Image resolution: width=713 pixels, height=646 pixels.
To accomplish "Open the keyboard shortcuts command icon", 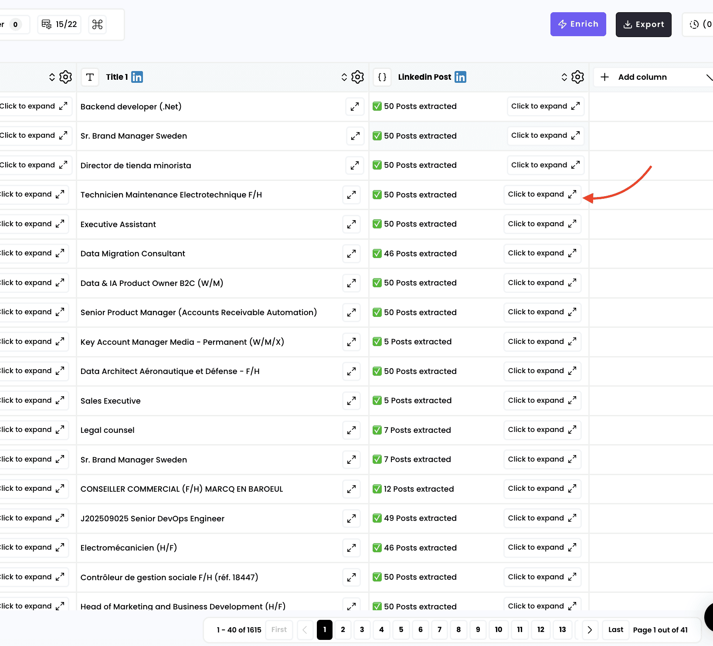I will coord(98,24).
